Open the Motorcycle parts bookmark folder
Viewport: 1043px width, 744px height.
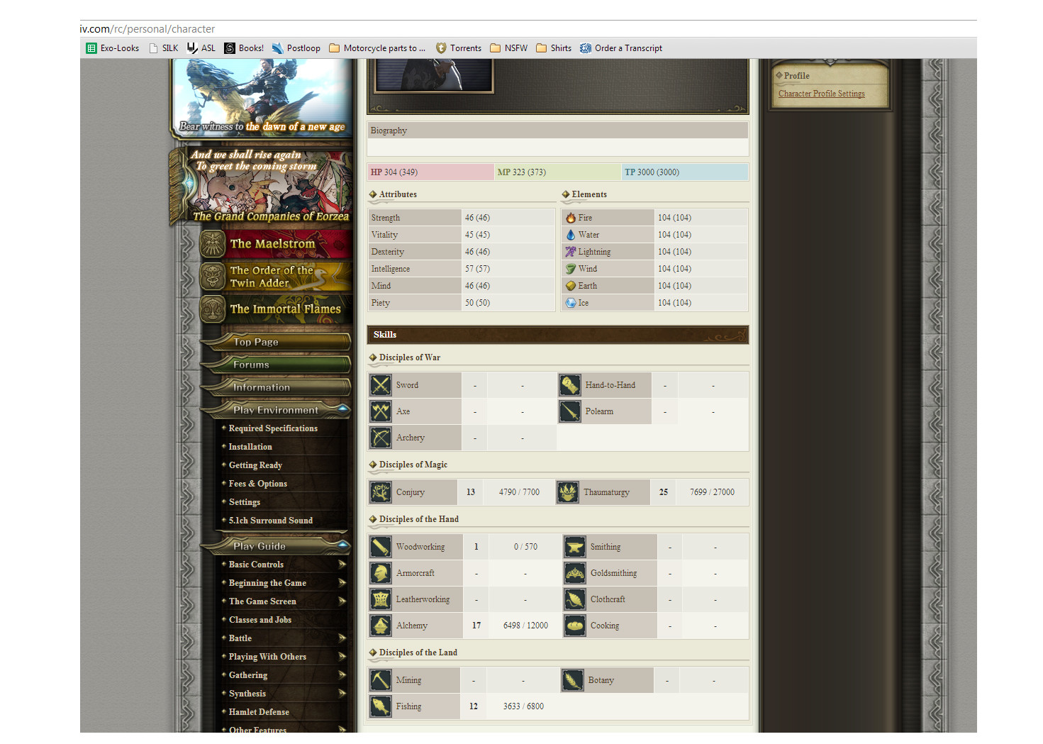(377, 48)
